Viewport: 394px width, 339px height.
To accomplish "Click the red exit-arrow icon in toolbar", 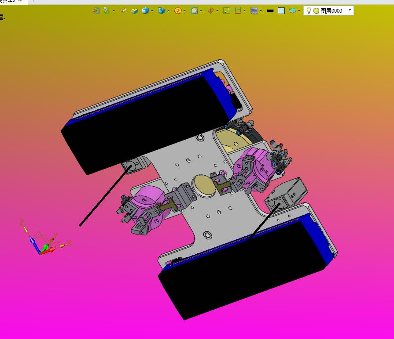I will coord(96,11).
